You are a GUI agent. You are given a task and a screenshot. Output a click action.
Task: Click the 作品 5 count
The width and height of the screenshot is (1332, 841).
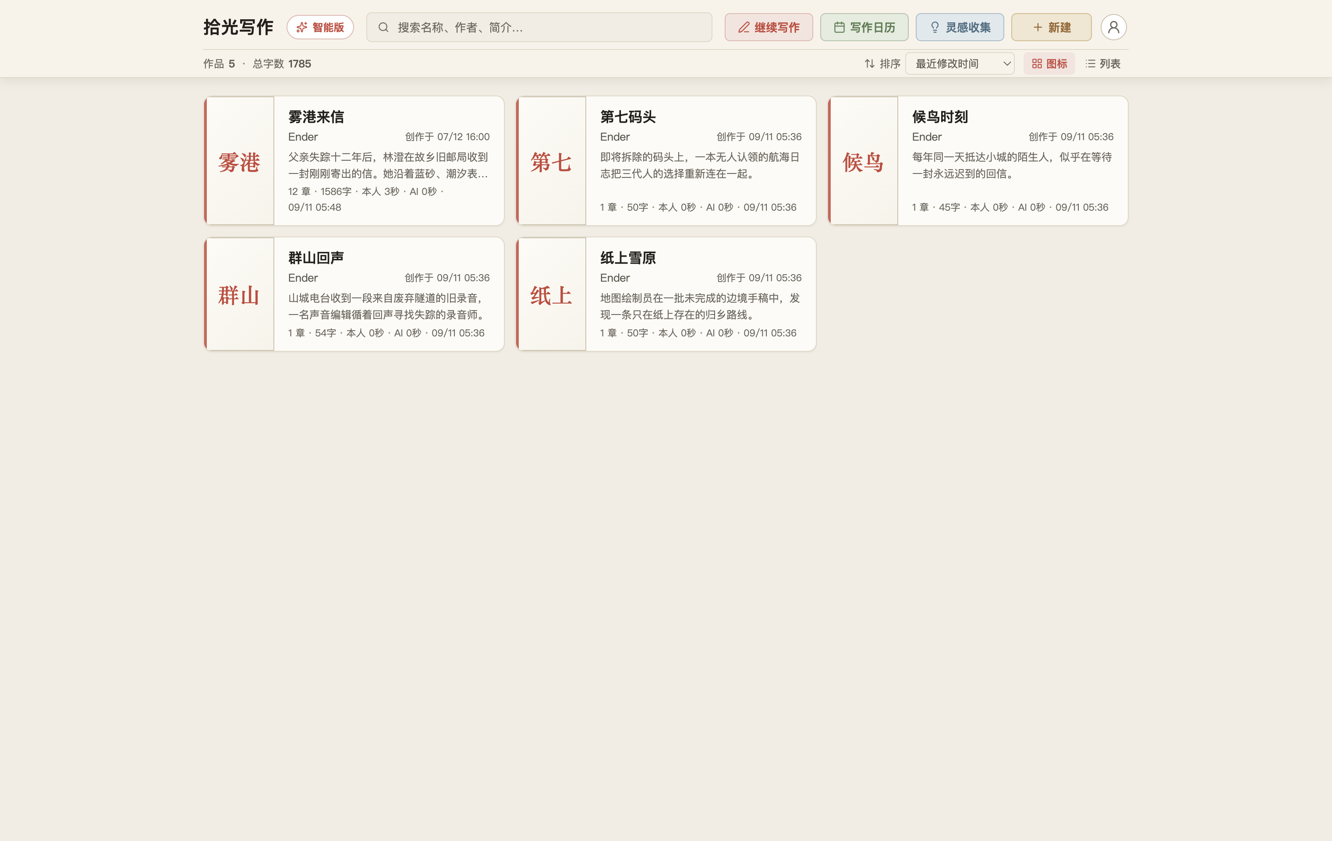(x=219, y=64)
